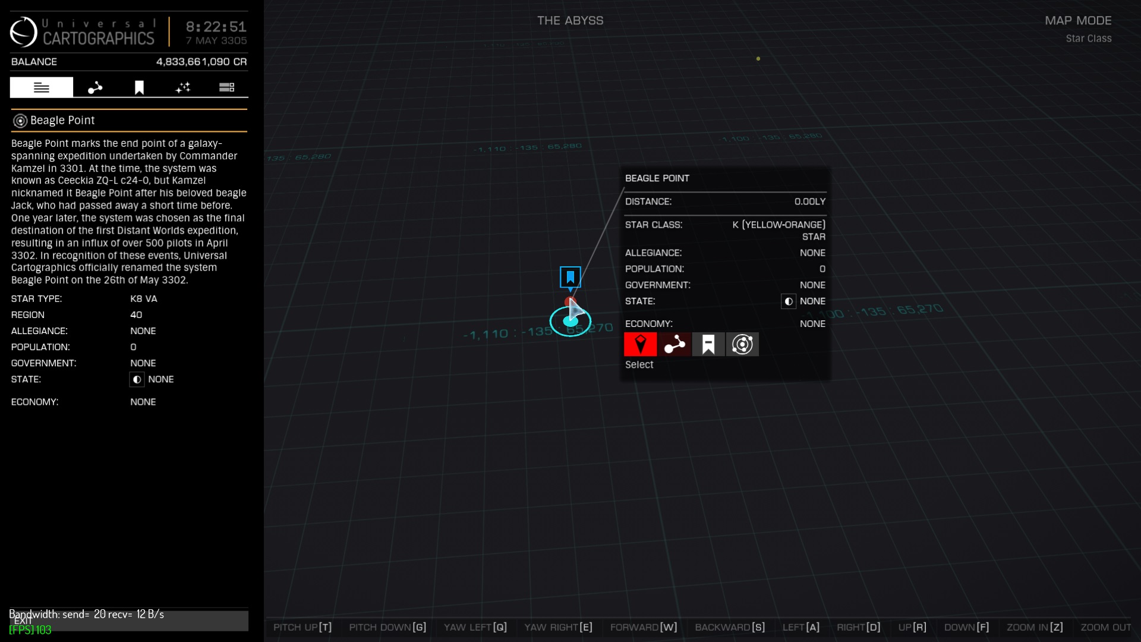The width and height of the screenshot is (1141, 642).
Task: Click the DOWN [F] control
Action: pyautogui.click(x=967, y=627)
